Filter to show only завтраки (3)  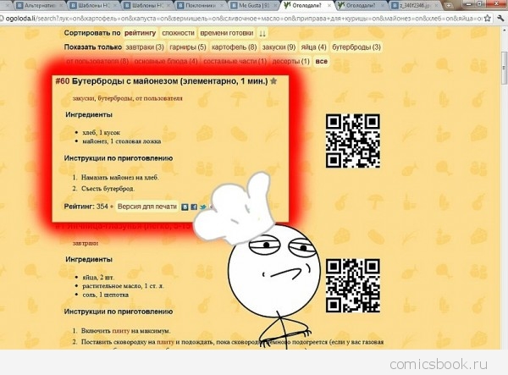145,47
